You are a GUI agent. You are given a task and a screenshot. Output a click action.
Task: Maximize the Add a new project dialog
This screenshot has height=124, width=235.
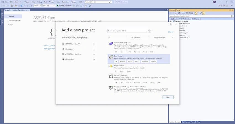pyautogui.click(x=171, y=24)
